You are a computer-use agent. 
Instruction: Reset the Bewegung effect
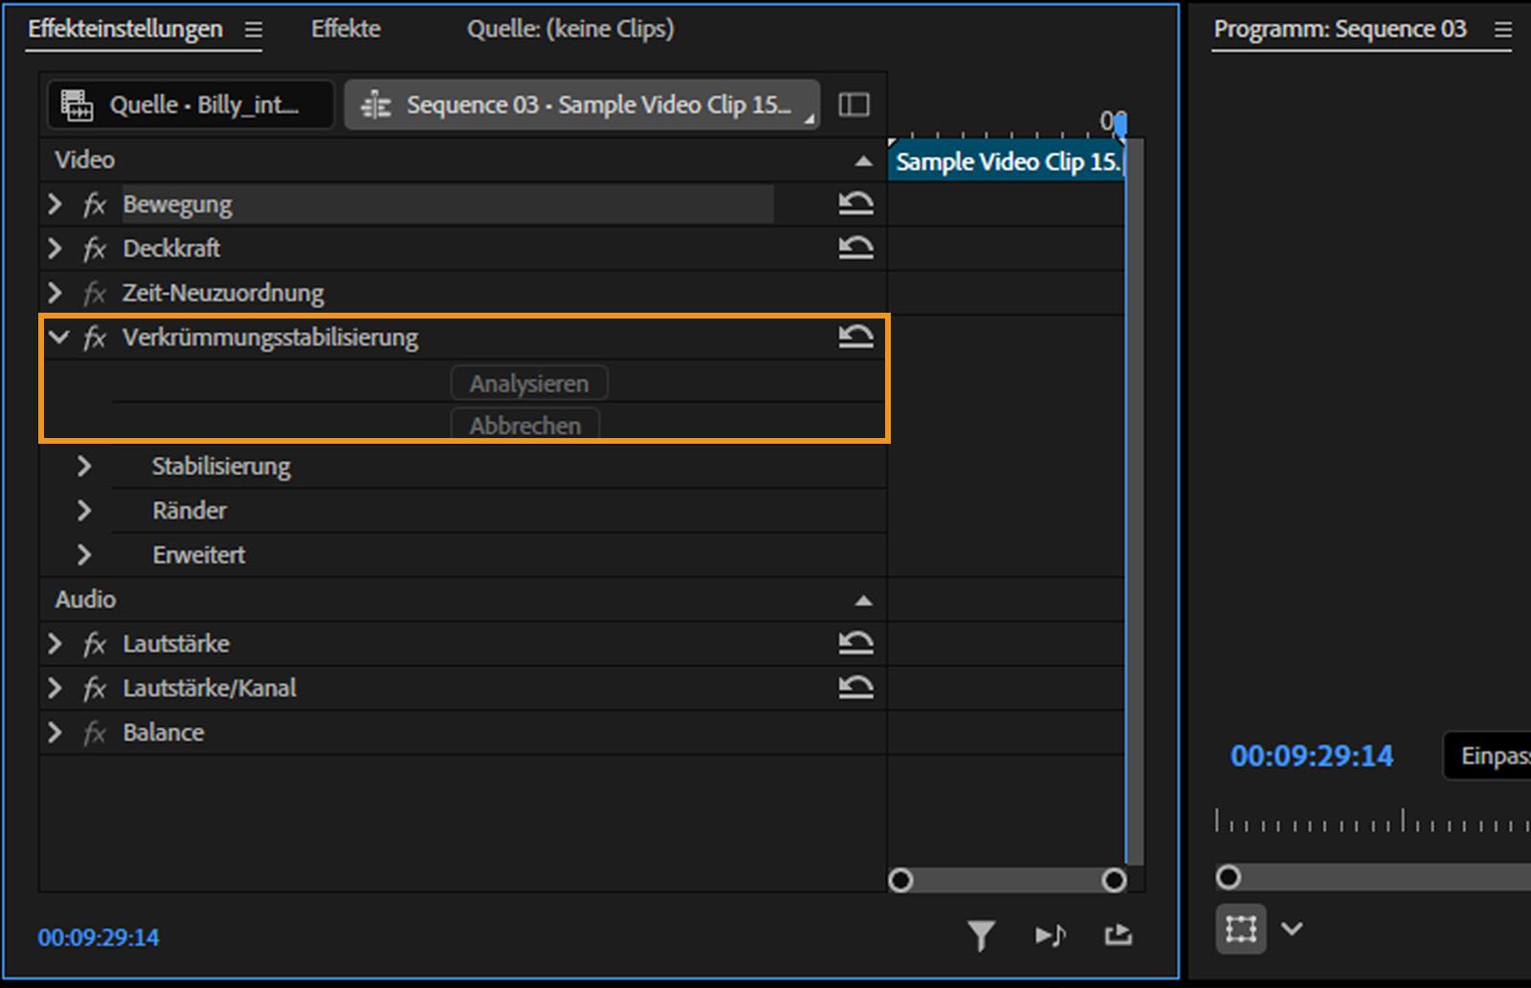coord(855,203)
